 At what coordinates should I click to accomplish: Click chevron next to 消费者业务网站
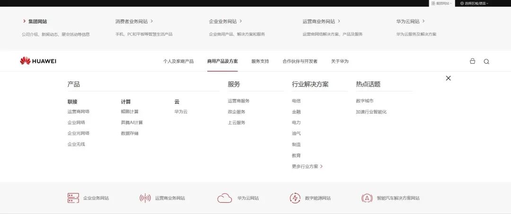[152, 21]
